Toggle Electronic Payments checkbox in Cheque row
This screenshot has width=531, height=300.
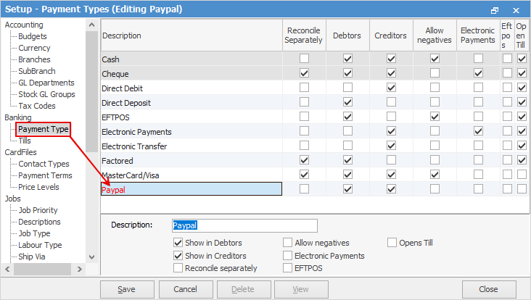[478, 73]
